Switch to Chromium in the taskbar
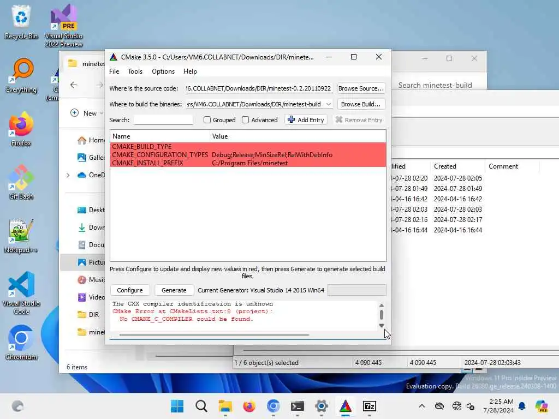This screenshot has width=559, height=419. pyautogui.click(x=273, y=406)
